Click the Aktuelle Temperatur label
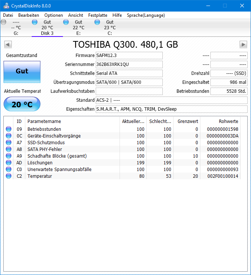This screenshot has width=251, height=275. coord(22,91)
